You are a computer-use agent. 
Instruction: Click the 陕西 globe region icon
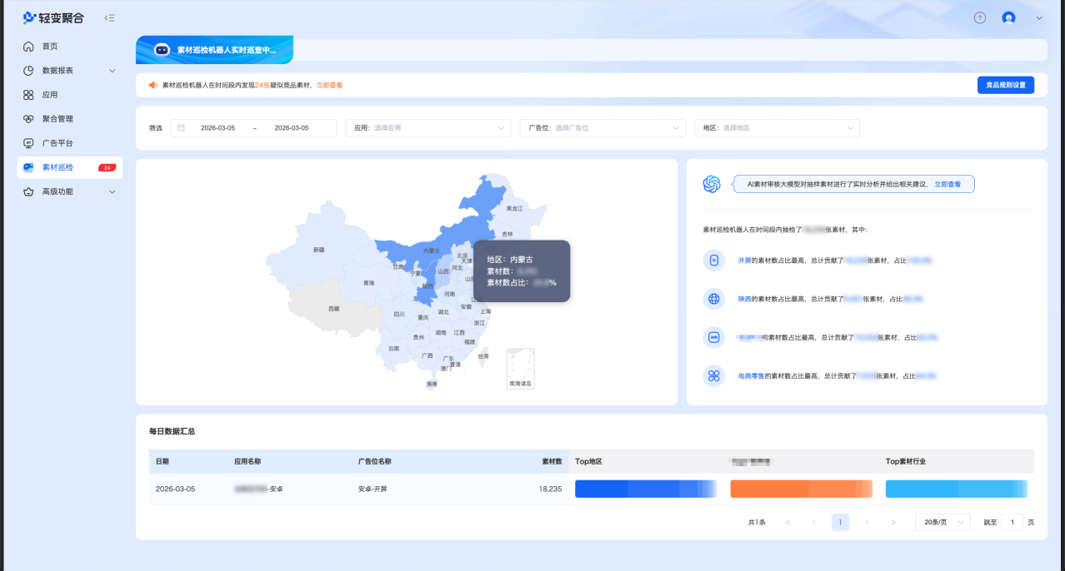click(x=713, y=299)
